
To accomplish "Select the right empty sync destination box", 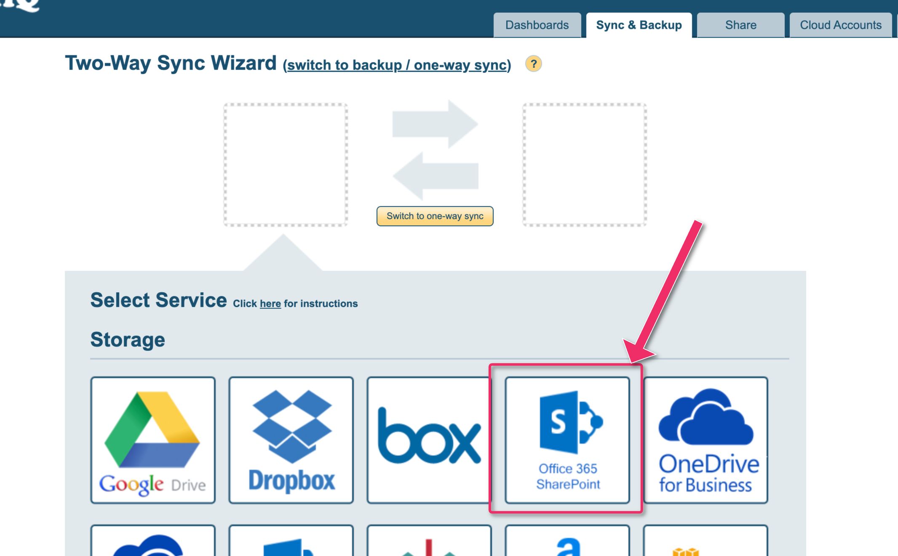I will pyautogui.click(x=585, y=165).
